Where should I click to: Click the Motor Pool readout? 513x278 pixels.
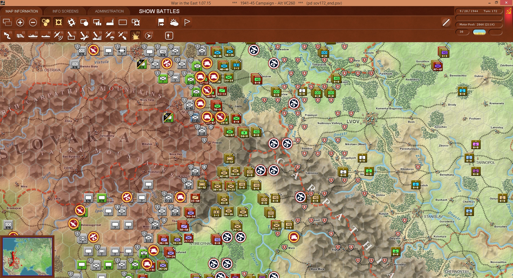479,24
